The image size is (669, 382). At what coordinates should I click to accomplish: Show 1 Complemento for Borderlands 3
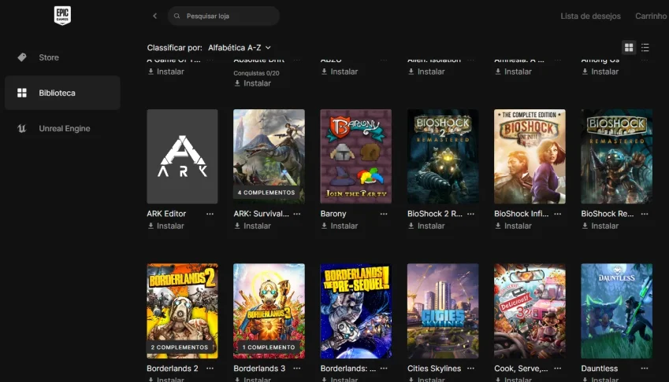pyautogui.click(x=269, y=347)
